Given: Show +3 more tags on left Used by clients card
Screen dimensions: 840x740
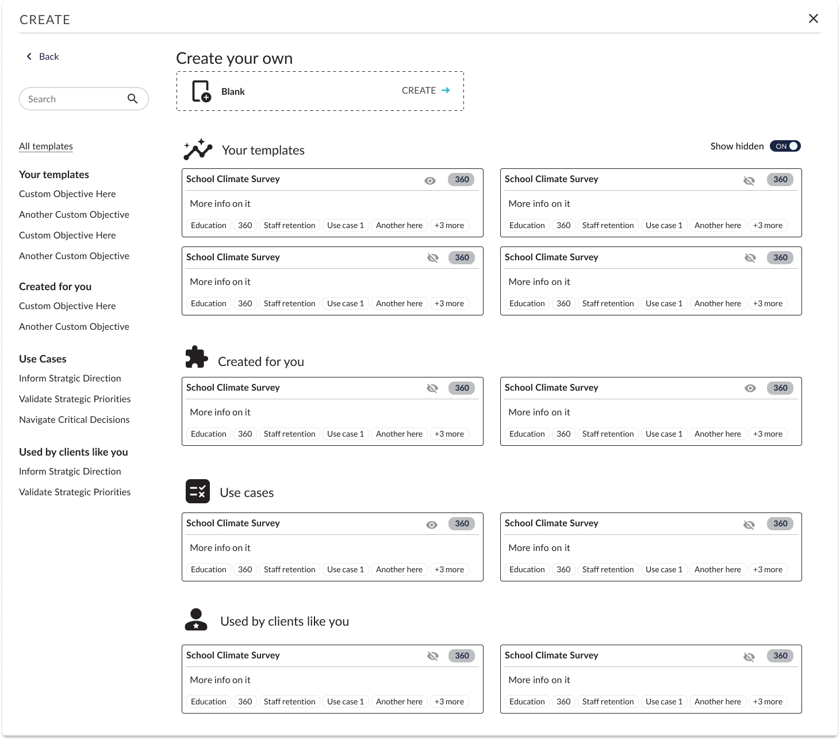Looking at the screenshot, I should click(449, 702).
